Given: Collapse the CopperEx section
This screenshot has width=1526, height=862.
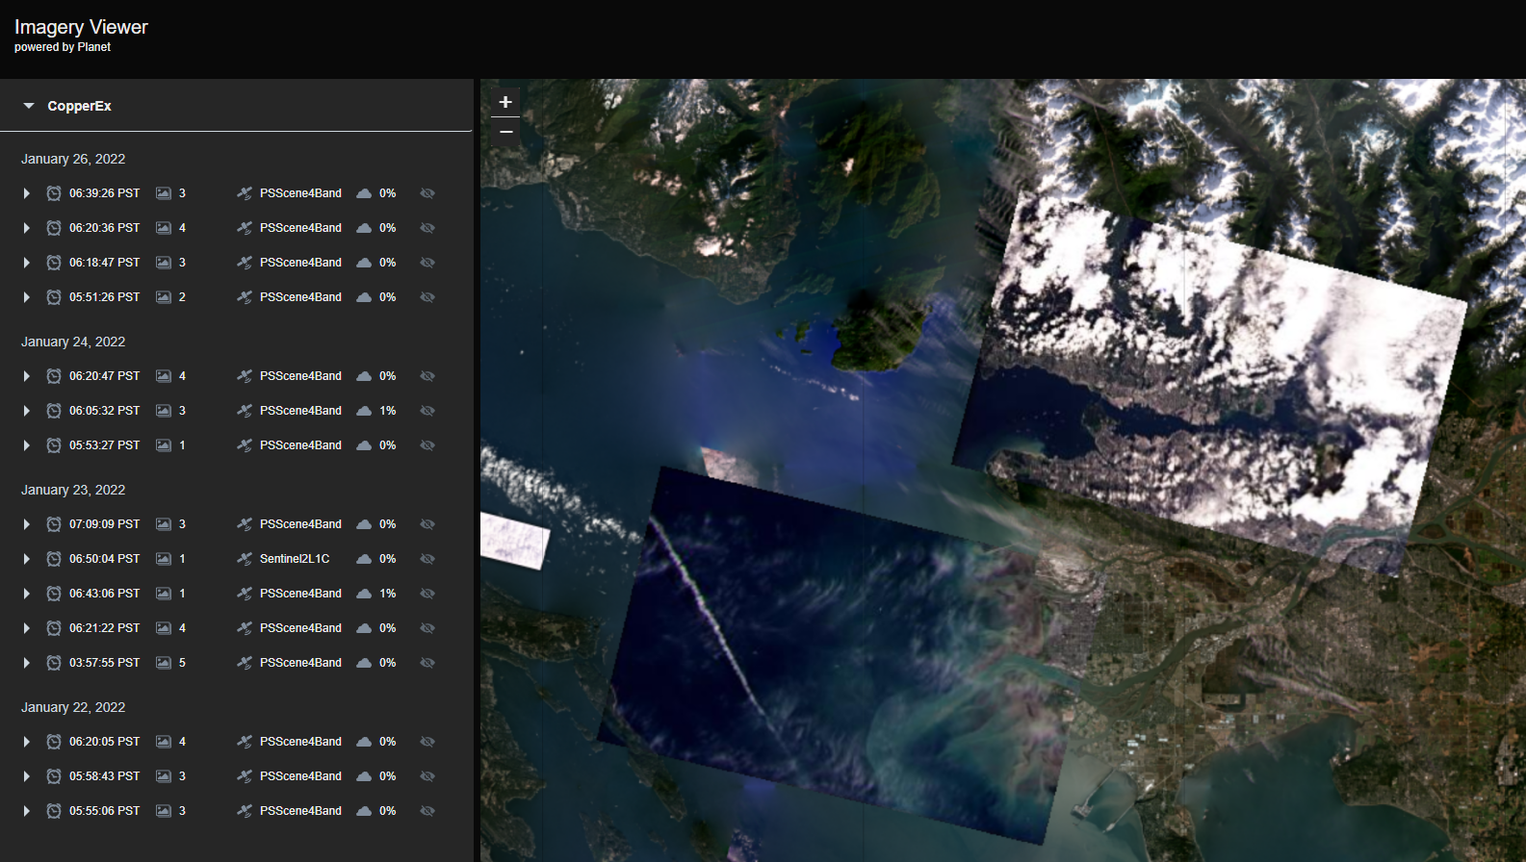Looking at the screenshot, I should (29, 106).
